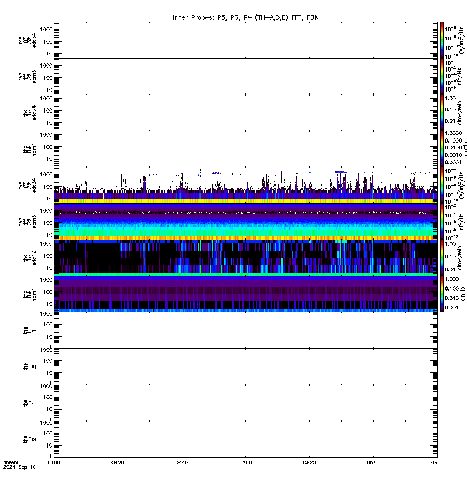Select the thd fbk scm1 panel label
The height and width of the screenshot is (498, 467).
point(30,294)
